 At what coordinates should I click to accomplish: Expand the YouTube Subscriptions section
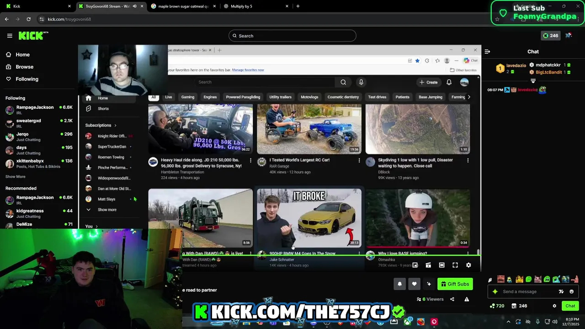(x=101, y=125)
